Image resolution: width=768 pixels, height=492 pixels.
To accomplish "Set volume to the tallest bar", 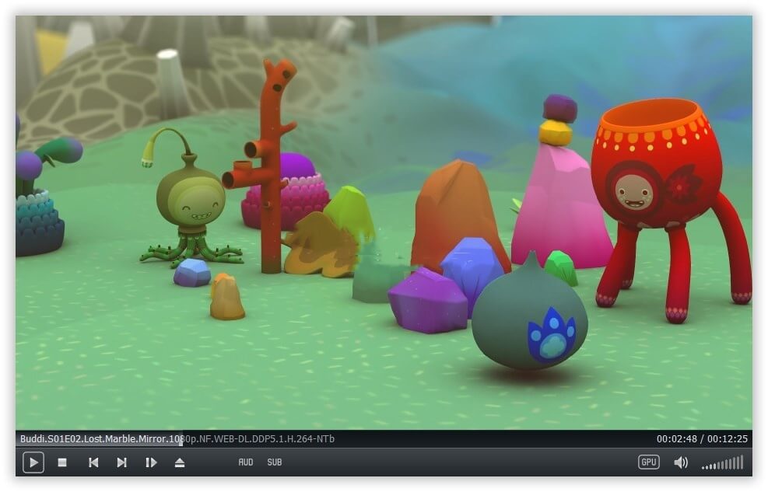I will pos(742,462).
